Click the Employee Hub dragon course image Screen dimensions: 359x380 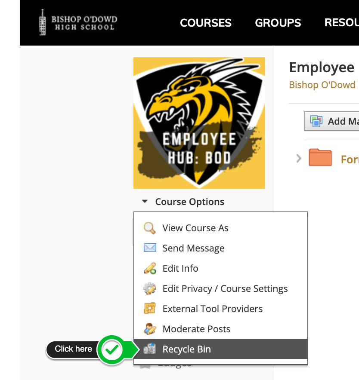[199, 123]
